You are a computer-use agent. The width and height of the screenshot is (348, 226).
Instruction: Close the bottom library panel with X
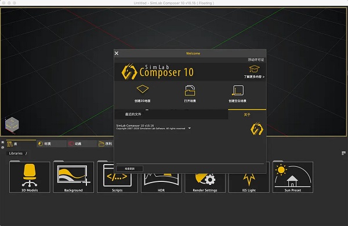click(x=3, y=142)
